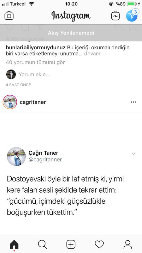Expand the tweet chevron menu

tap(133, 154)
